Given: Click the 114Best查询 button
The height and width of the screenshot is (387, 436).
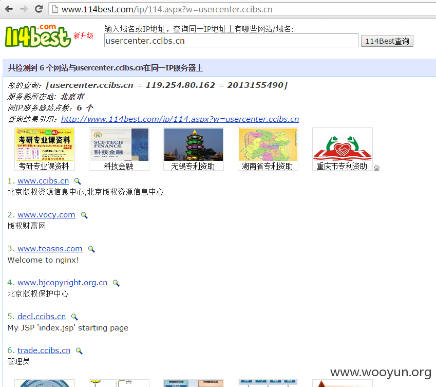Looking at the screenshot, I should 387,41.
